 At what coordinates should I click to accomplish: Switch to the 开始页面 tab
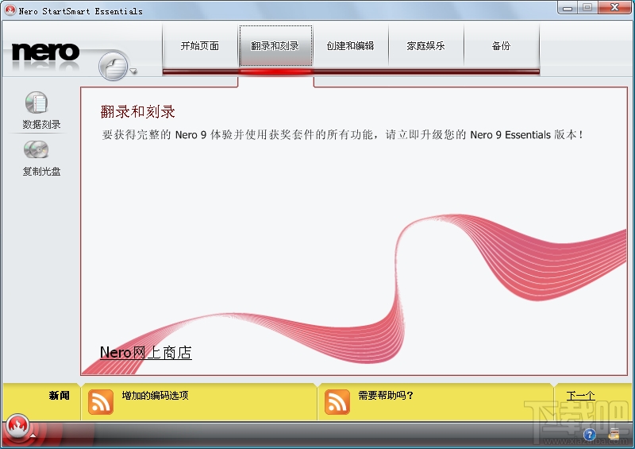point(200,46)
